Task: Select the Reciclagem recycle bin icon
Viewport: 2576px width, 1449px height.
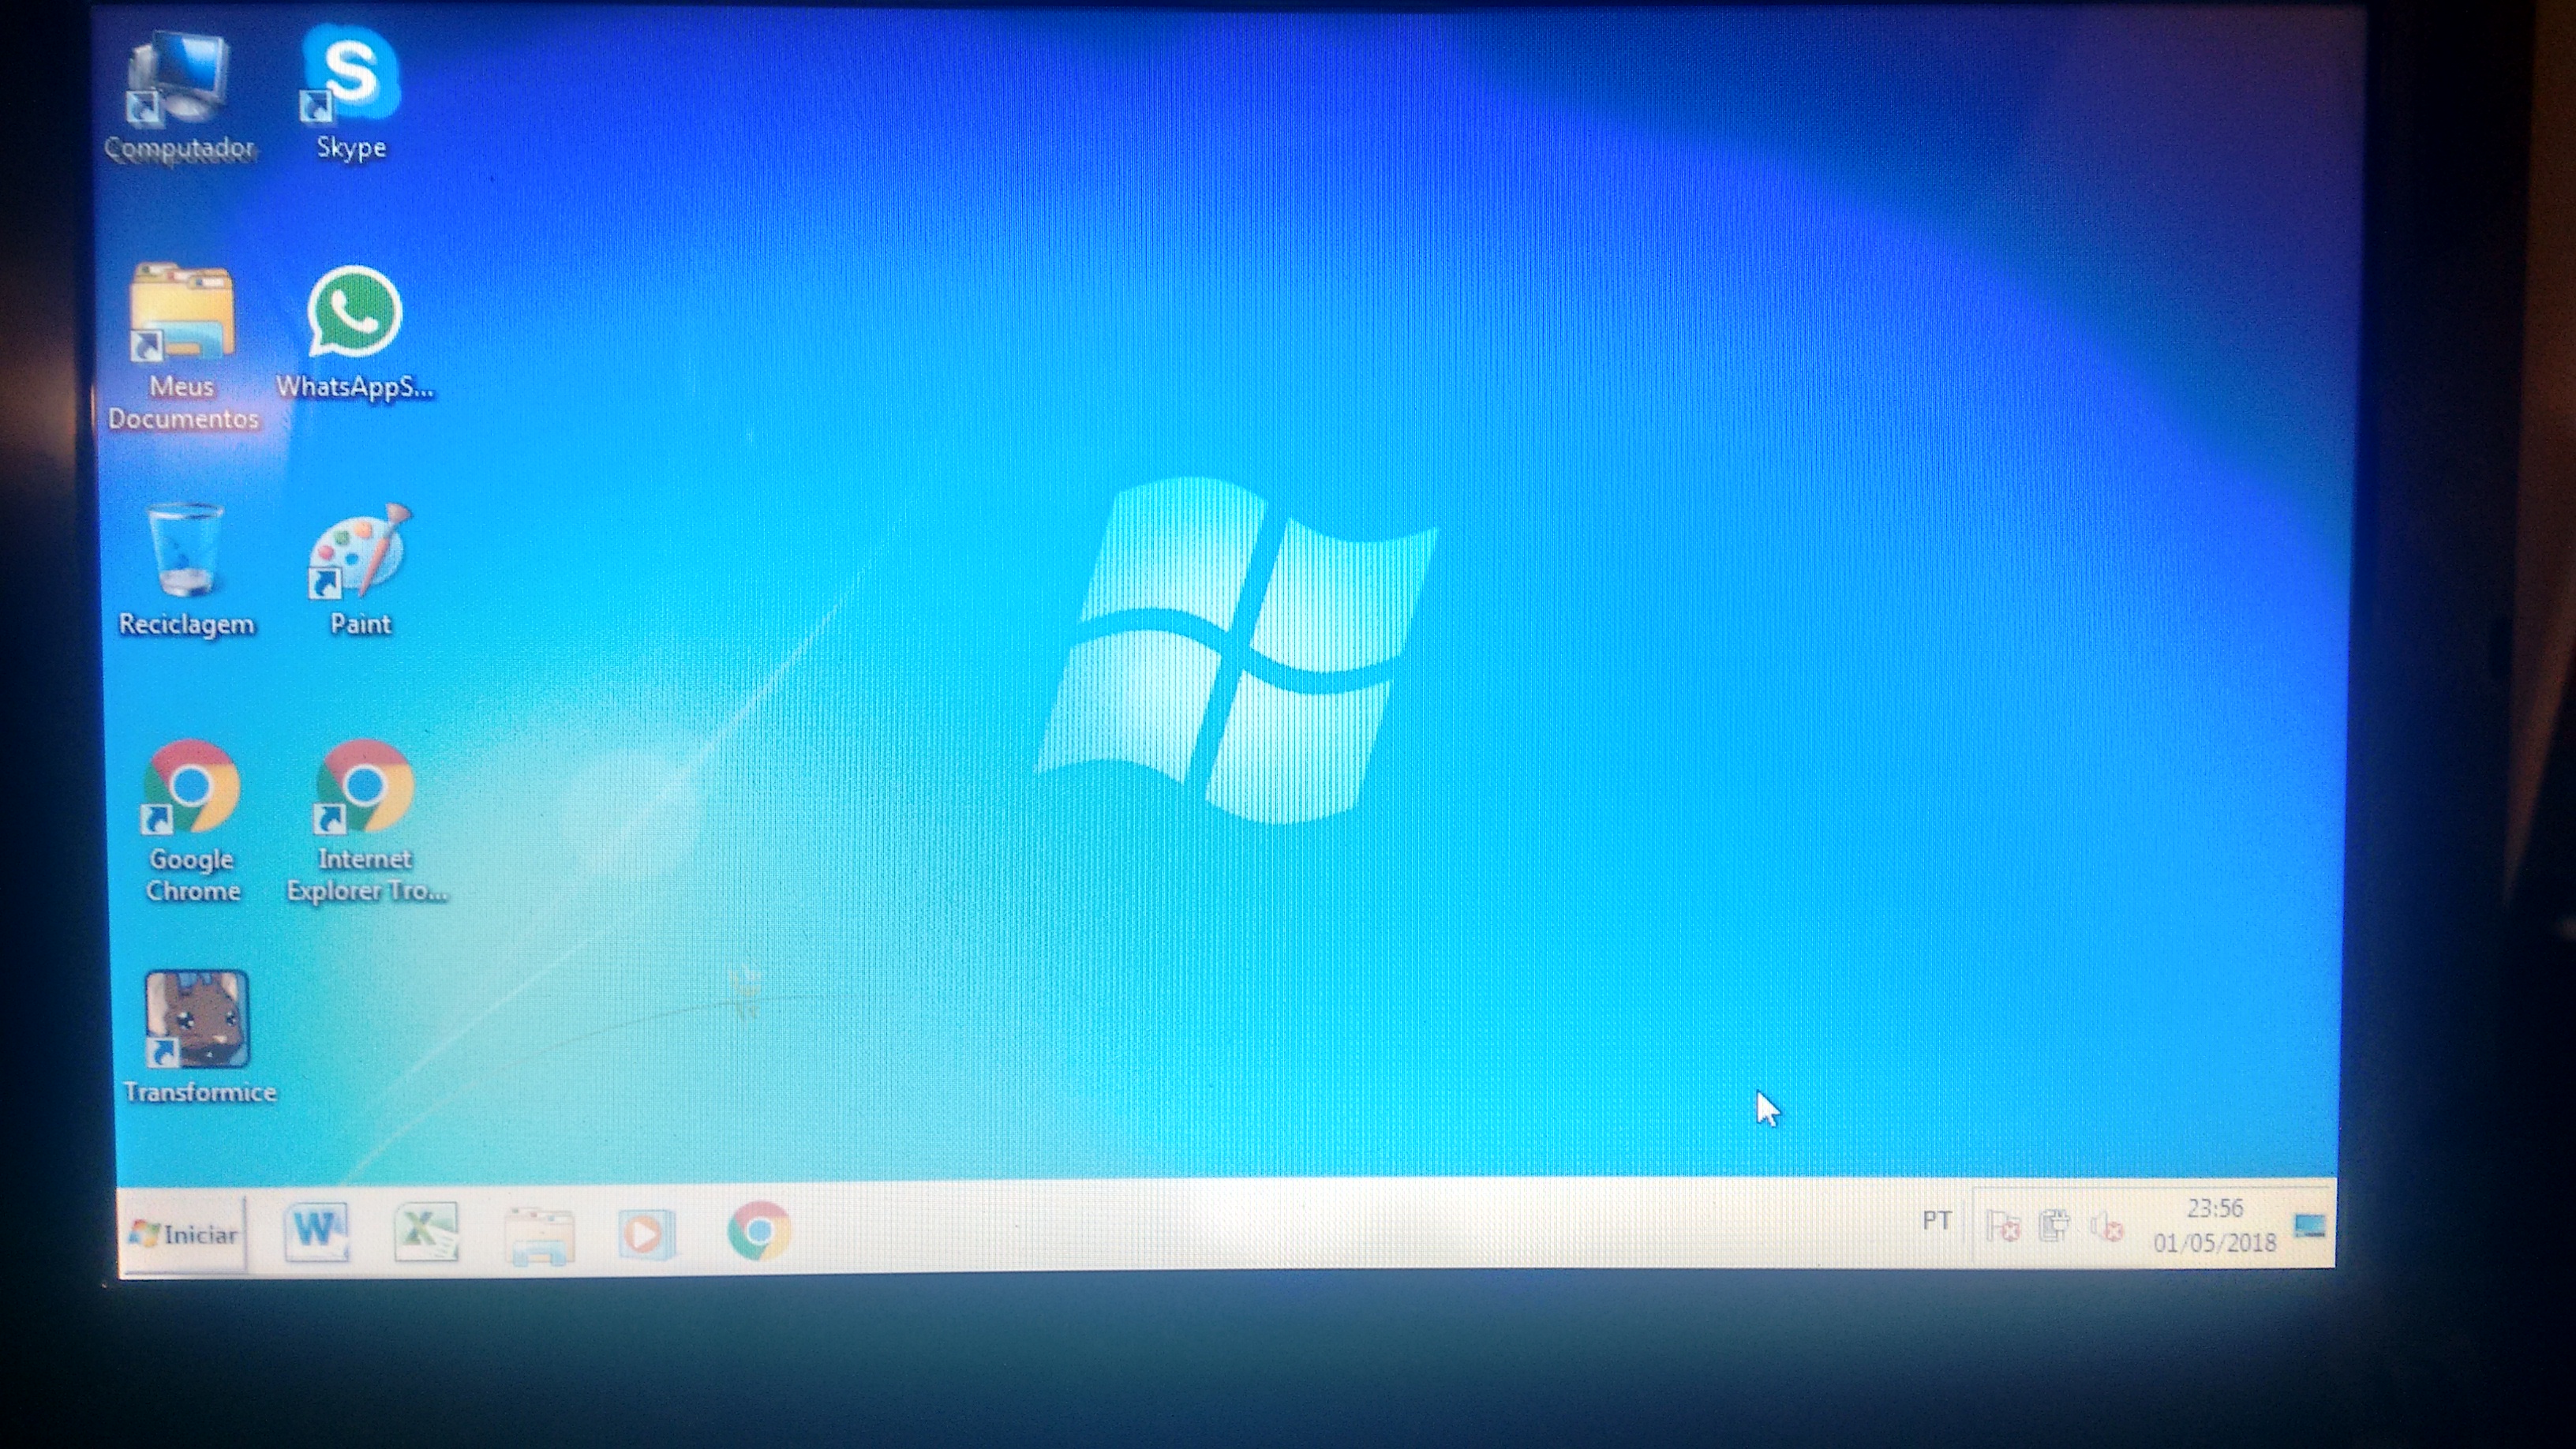Action: (186, 570)
